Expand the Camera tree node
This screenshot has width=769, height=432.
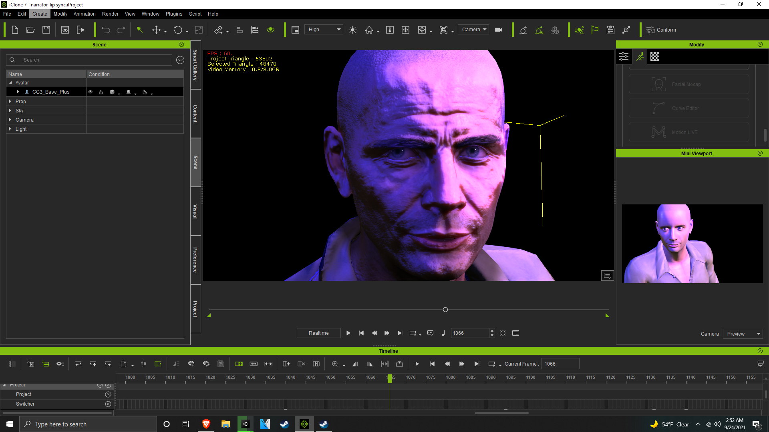point(10,120)
